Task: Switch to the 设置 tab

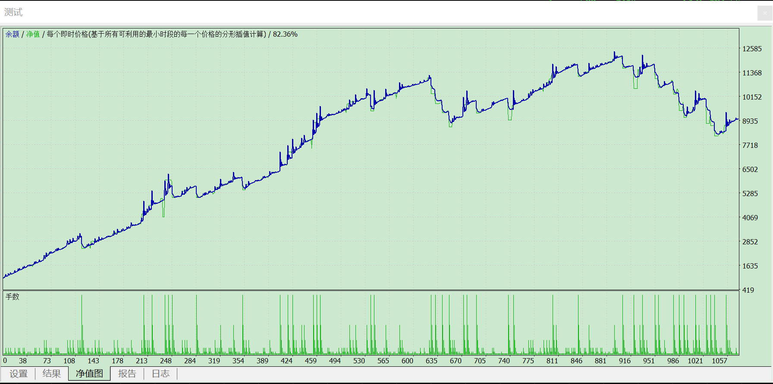Action: (19, 374)
